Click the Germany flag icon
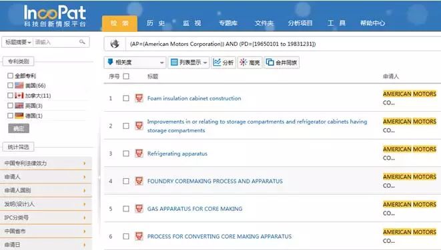 click(x=19, y=116)
